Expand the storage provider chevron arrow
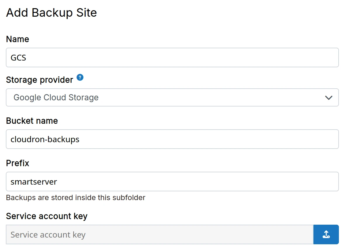 pos(329,98)
